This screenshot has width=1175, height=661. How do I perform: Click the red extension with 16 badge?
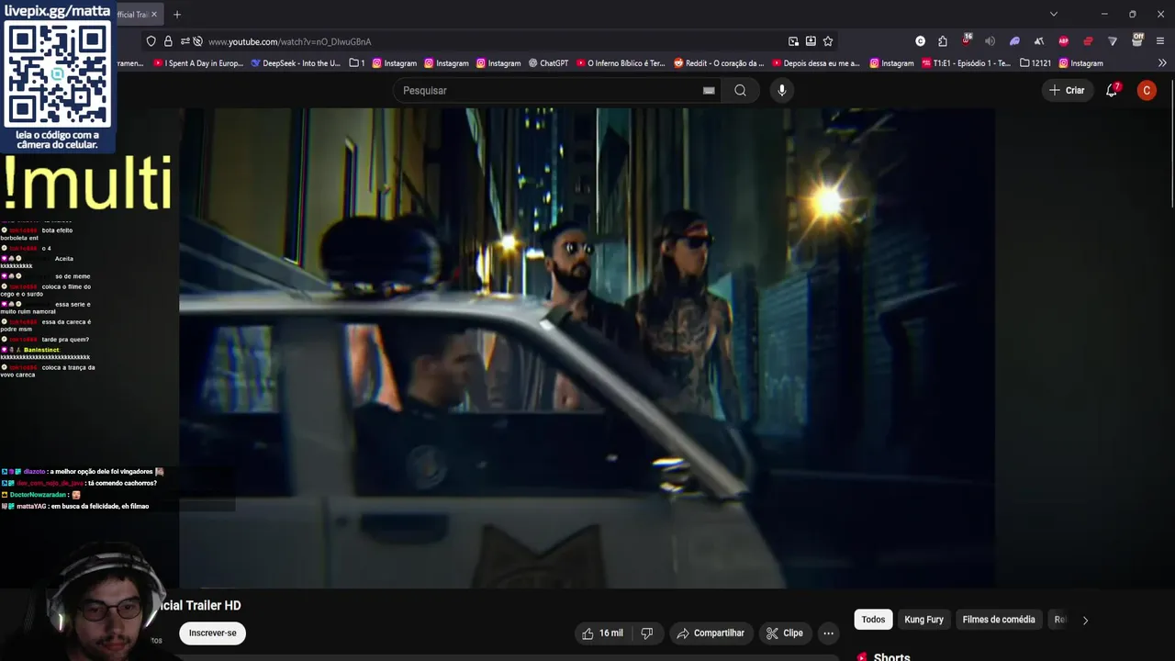coord(967,40)
